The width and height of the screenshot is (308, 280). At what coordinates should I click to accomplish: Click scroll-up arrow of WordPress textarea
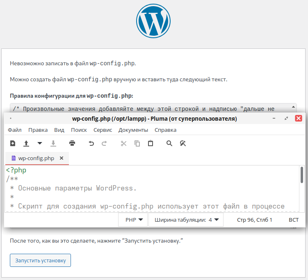[293, 107]
